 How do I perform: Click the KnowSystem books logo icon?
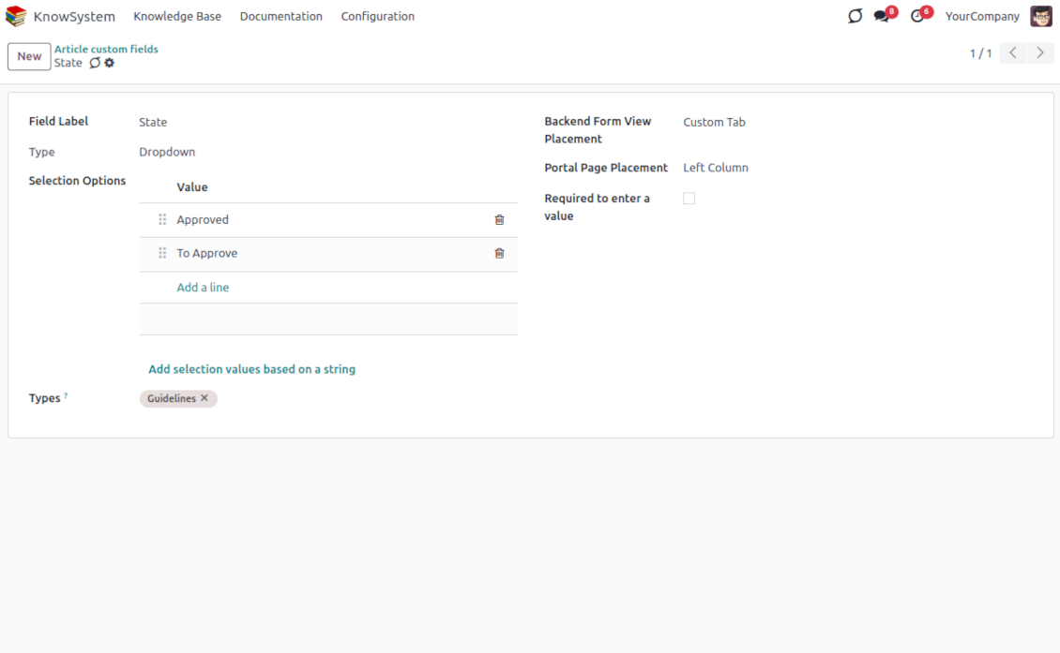16,16
